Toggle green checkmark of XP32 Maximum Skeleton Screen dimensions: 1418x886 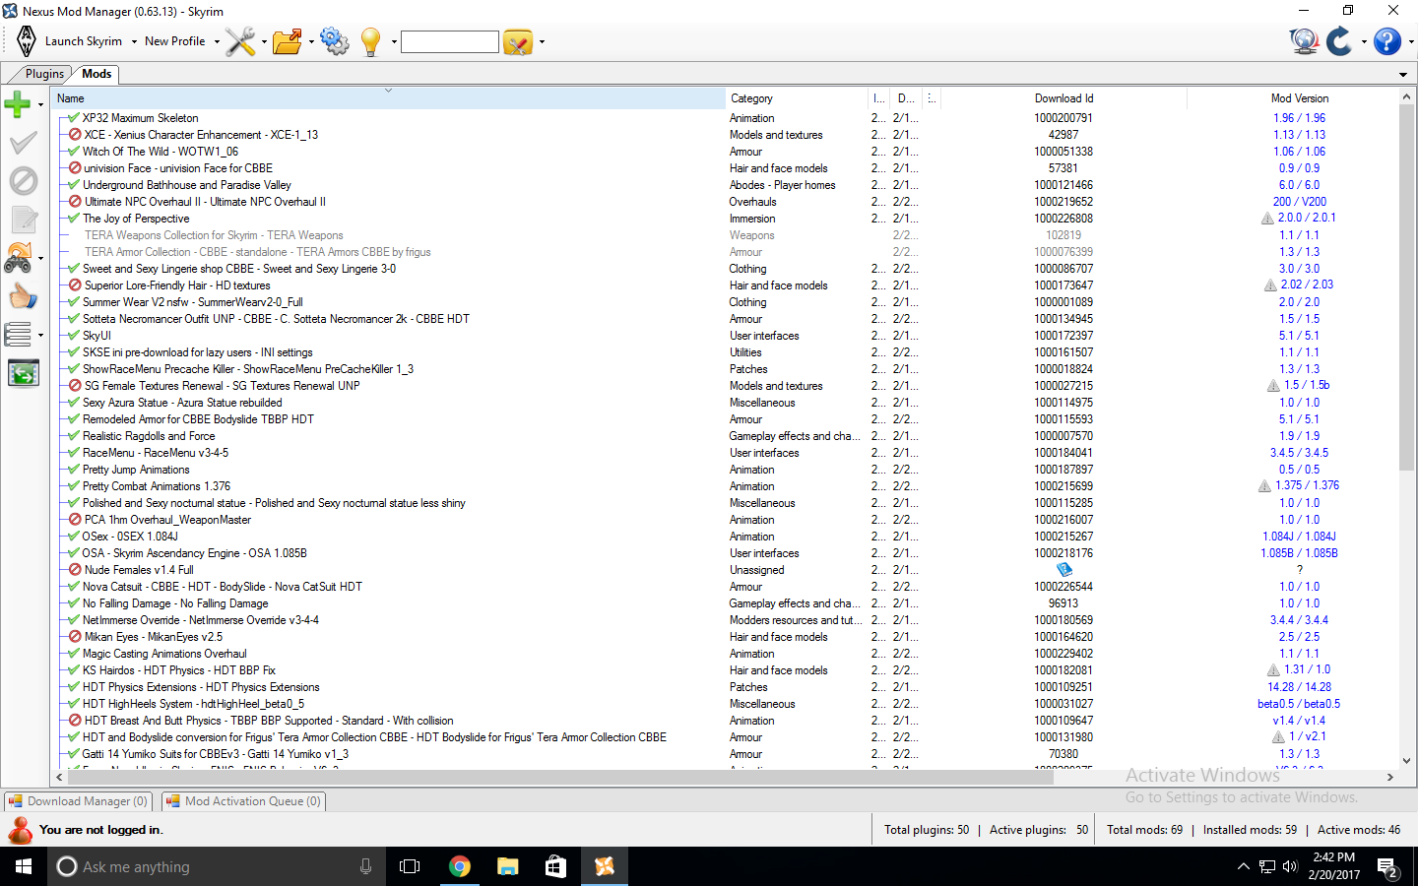[74, 118]
